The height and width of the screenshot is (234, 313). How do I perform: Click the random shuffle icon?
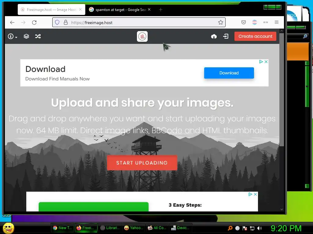pyautogui.click(x=38, y=36)
